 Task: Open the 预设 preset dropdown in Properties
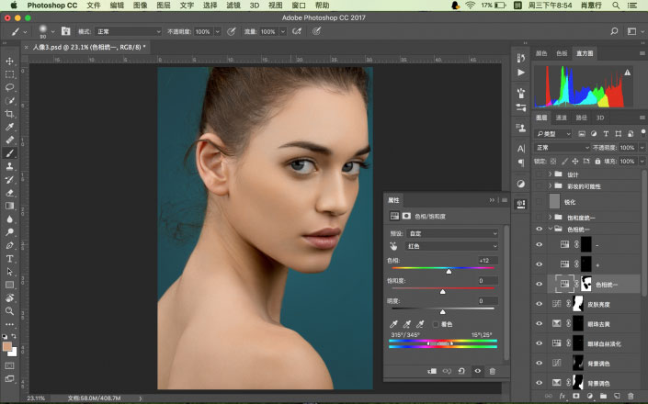coord(454,234)
